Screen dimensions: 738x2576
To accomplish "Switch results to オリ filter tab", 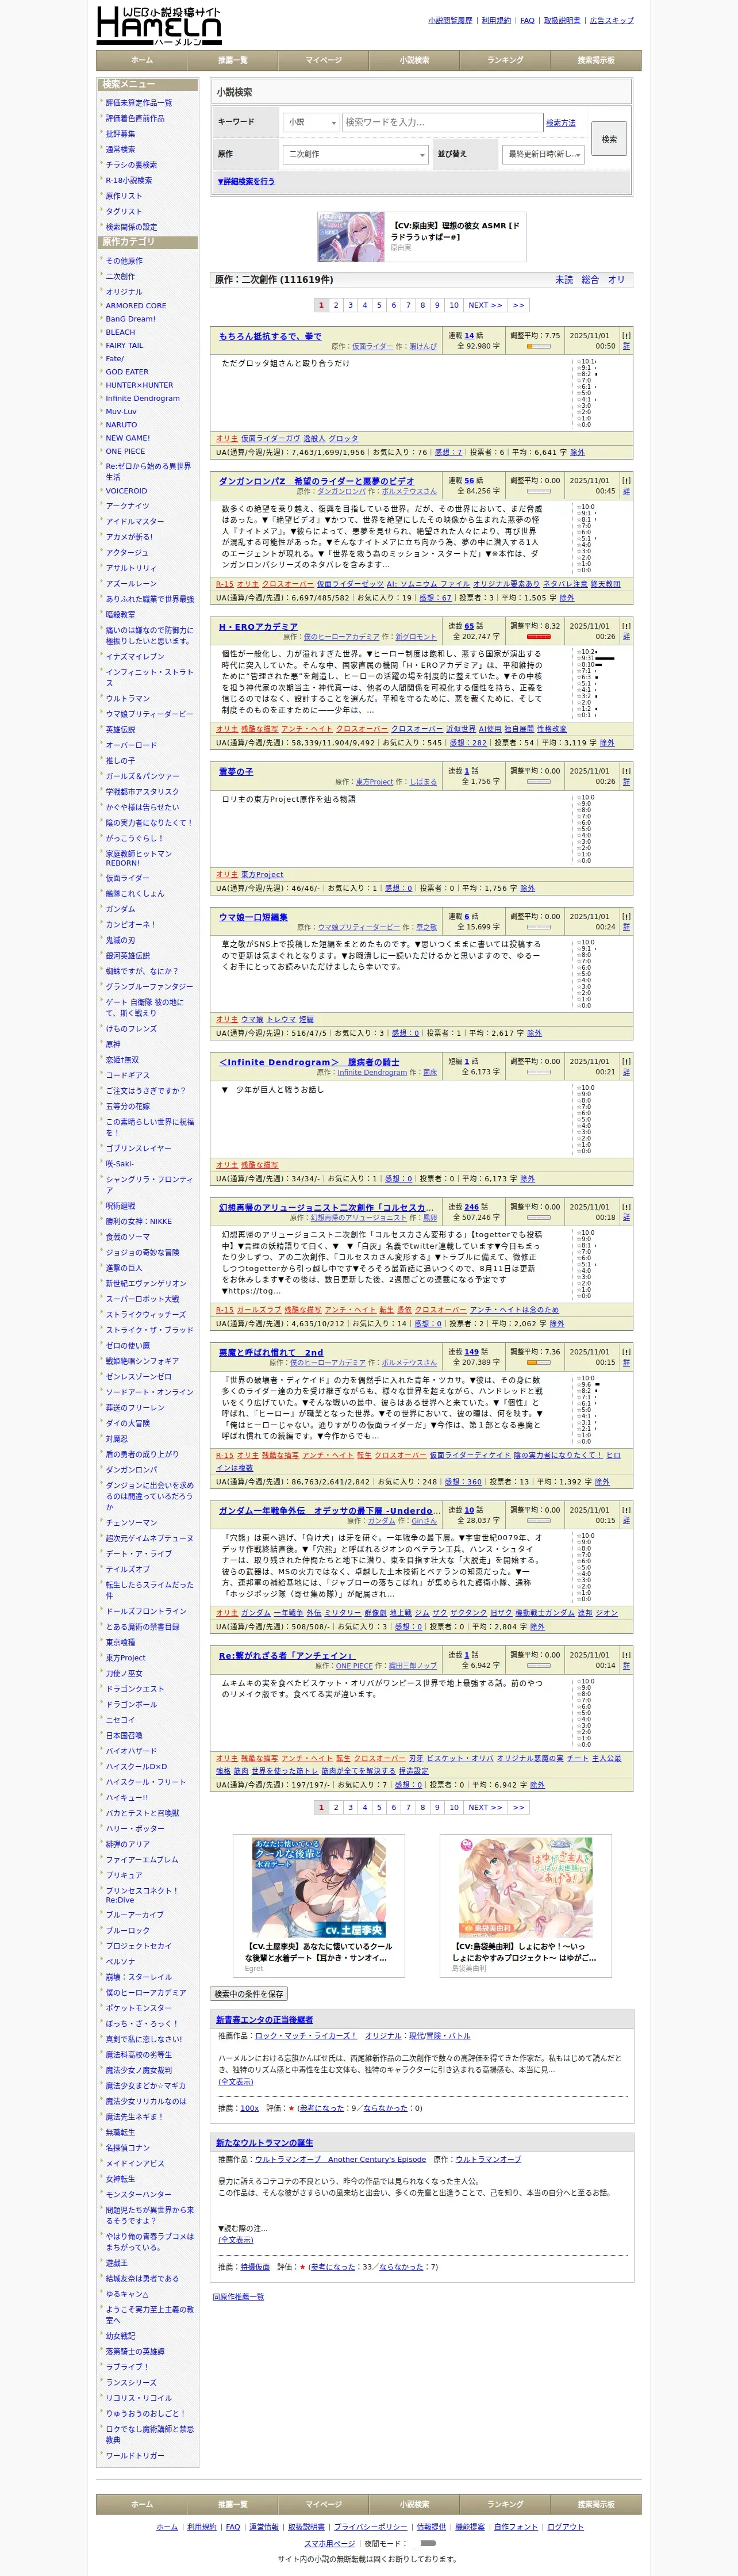I will pos(616,280).
